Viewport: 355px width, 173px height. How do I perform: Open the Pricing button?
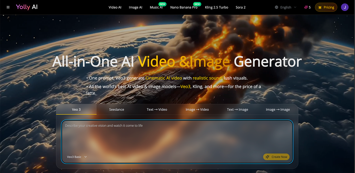[x=326, y=7]
